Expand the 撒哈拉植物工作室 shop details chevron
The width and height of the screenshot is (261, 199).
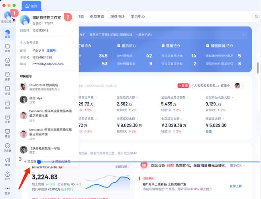pyautogui.click(x=73, y=20)
